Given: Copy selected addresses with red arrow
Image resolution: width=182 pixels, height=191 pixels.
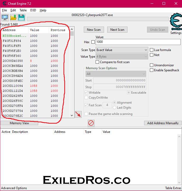Looking at the screenshot, I should 78,114.
